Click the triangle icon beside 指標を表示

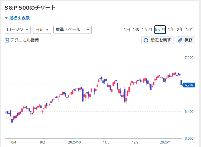pyautogui.click(x=6, y=18)
